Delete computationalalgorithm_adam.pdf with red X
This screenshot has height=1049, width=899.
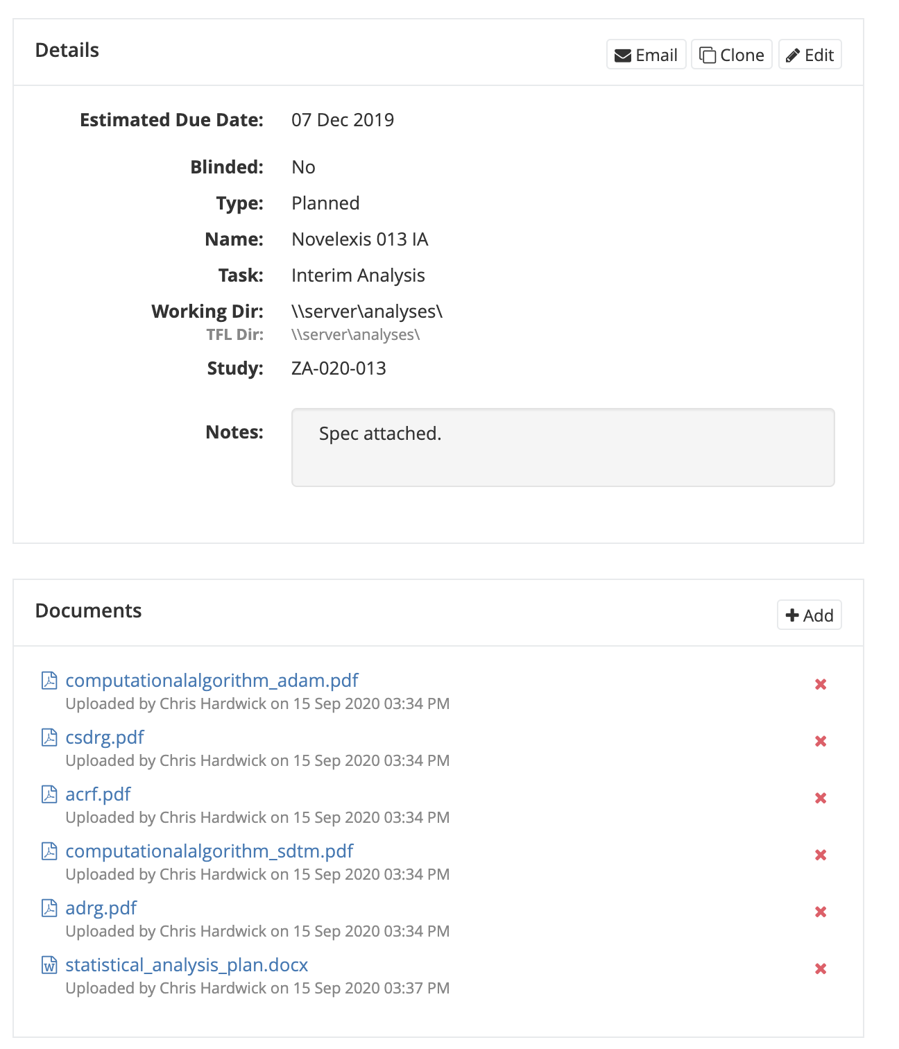point(821,685)
